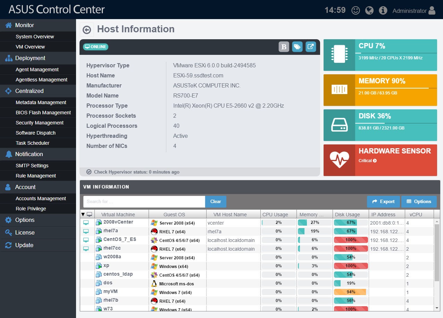443x318 pixels.
Task: Expand the Virtual Machine filter dropdown arrow
Action: point(82,214)
